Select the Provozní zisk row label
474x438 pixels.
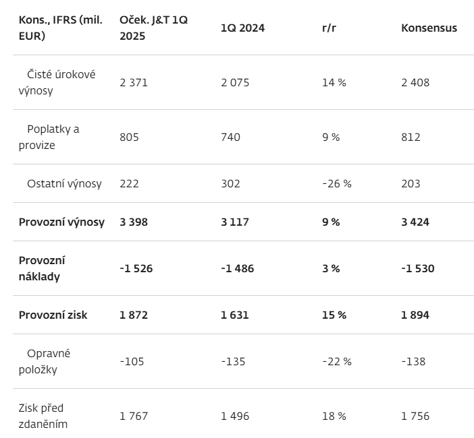[53, 315]
